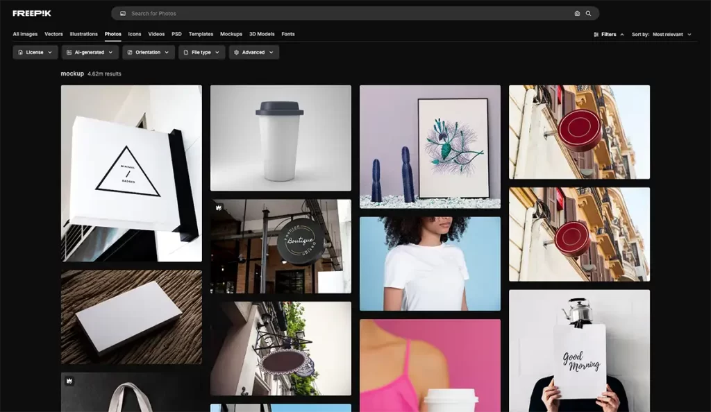Click the magnifying glass search icon
Screen dimensions: 711x412
point(589,13)
